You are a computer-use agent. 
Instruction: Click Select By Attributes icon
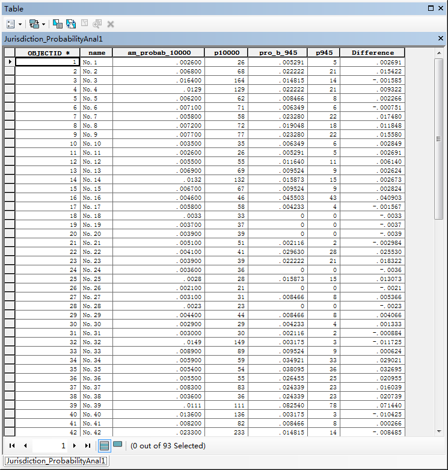coord(58,24)
